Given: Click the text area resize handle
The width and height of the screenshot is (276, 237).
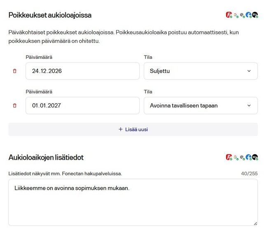Looking at the screenshot, I should pyautogui.click(x=255, y=223).
